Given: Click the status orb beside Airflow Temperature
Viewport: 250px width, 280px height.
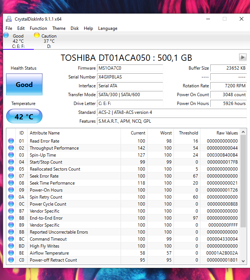Looking at the screenshot, I should coord(11,253).
